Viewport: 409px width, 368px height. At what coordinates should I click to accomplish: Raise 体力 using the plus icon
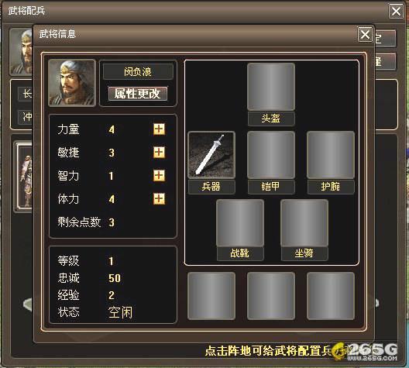click(159, 199)
